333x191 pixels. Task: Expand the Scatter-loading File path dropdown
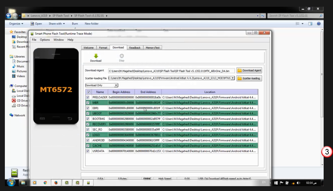click(233, 78)
